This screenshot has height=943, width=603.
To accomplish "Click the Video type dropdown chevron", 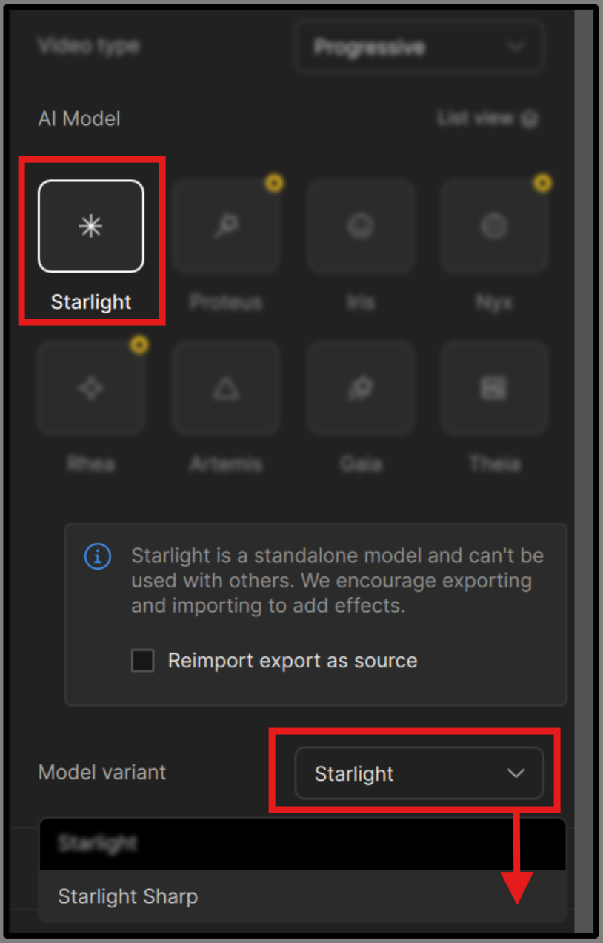I will (516, 47).
